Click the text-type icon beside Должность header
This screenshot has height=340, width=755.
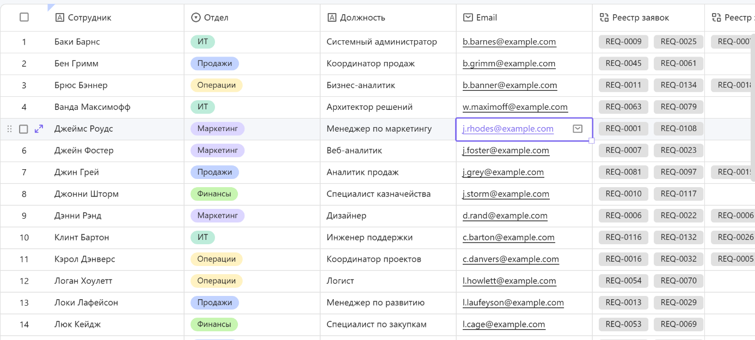coord(332,17)
